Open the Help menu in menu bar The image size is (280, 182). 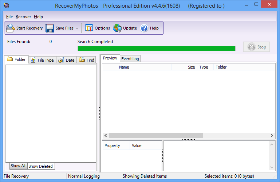pyautogui.click(x=38, y=17)
